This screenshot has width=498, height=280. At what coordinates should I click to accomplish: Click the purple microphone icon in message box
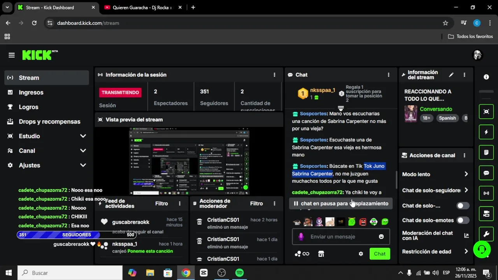click(301, 236)
